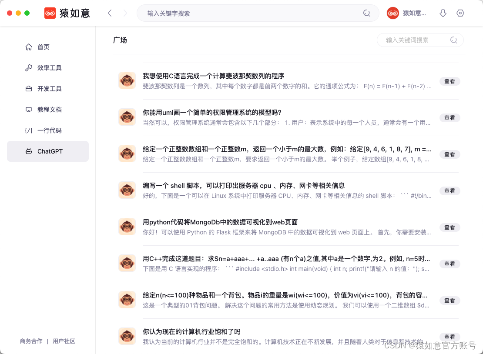The width and height of the screenshot is (483, 354).
Task: Click the 一行代码 code icon
Action: (x=29, y=130)
